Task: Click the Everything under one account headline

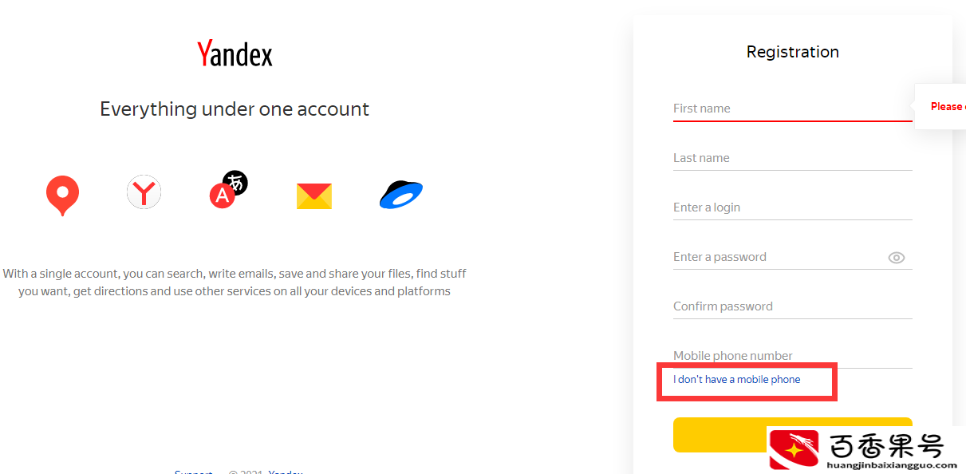Action: point(235,109)
